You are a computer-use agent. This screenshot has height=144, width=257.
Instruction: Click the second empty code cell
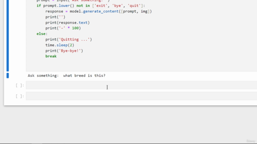coord(141,96)
